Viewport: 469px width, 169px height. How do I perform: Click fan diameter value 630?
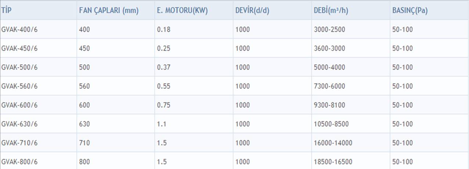click(x=84, y=124)
